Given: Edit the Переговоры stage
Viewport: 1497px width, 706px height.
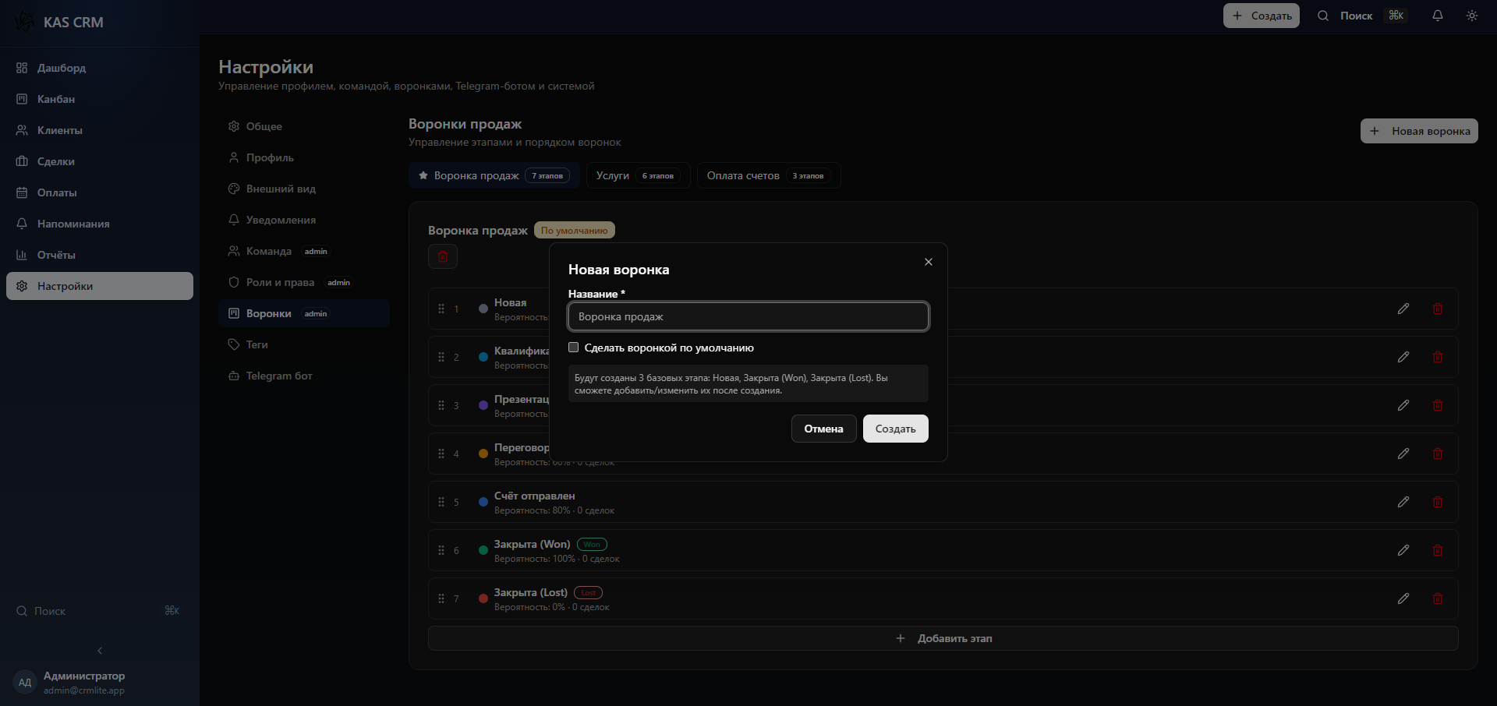Looking at the screenshot, I should point(1403,454).
